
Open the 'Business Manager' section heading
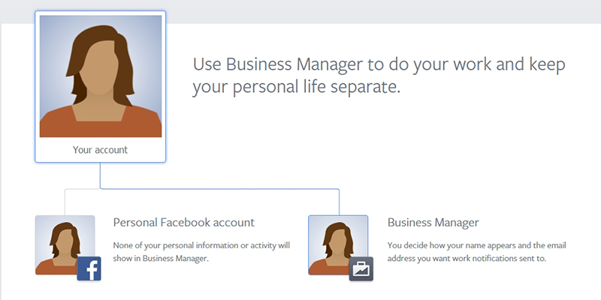433,222
